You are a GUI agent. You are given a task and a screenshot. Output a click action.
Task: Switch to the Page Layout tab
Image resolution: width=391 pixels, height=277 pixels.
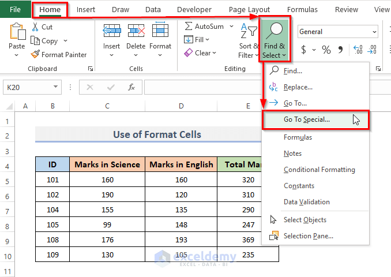point(249,9)
